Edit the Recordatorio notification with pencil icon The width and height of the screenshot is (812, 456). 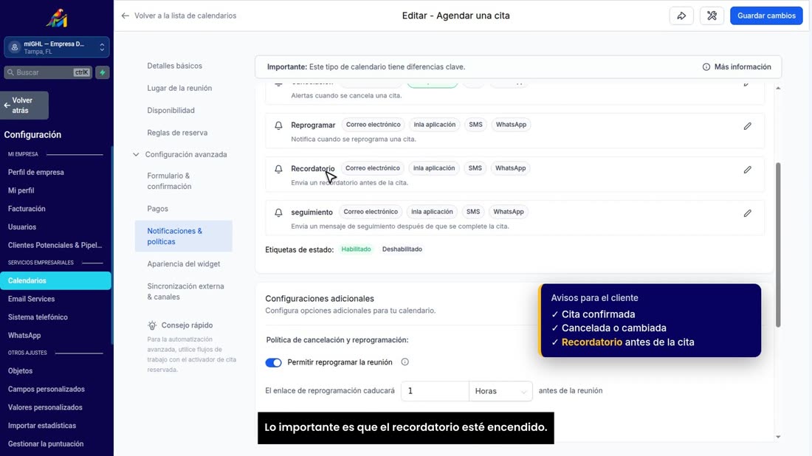(x=747, y=169)
